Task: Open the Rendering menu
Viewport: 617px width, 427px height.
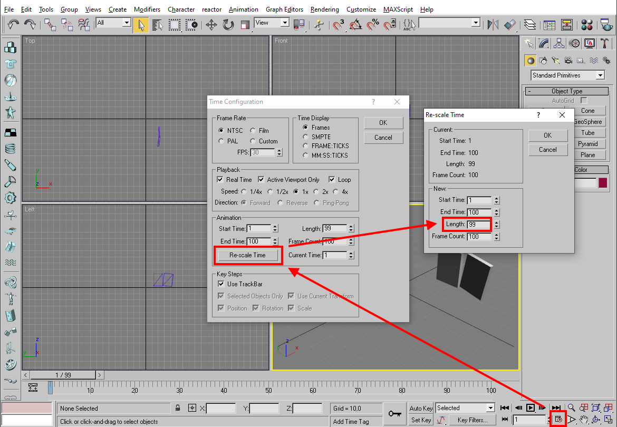Action: coord(324,9)
